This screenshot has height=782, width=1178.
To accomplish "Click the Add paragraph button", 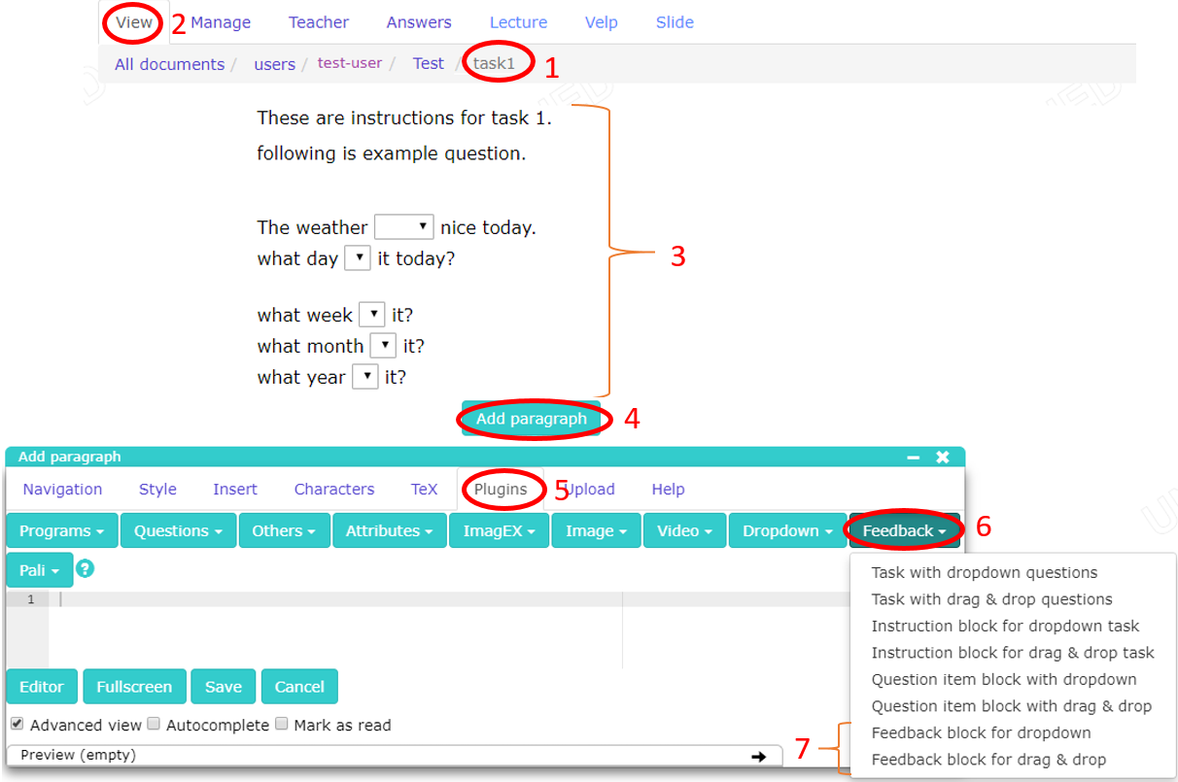I will pyautogui.click(x=531, y=420).
